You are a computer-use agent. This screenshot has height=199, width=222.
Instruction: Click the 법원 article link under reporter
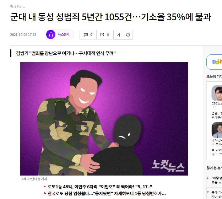[217, 115]
